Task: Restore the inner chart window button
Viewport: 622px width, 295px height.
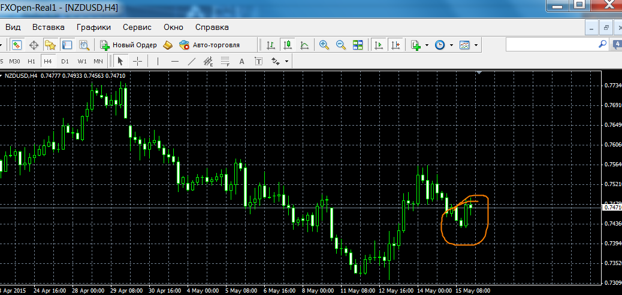Action: pos(606,28)
